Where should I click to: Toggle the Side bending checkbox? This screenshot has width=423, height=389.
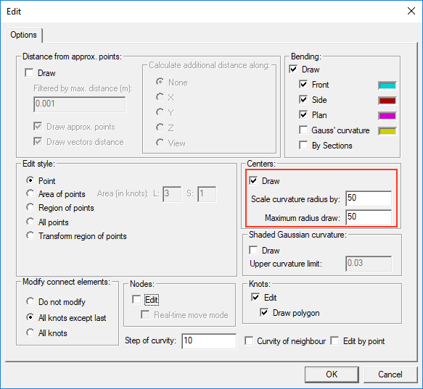pyautogui.click(x=303, y=100)
